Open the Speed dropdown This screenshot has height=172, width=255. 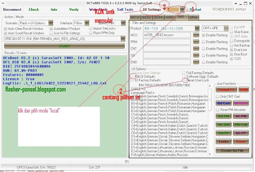tap(123, 23)
